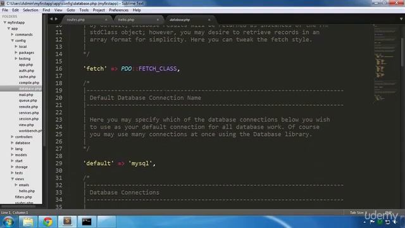Expand the tests folder
Screen dimensions: 405x228
click(12, 173)
